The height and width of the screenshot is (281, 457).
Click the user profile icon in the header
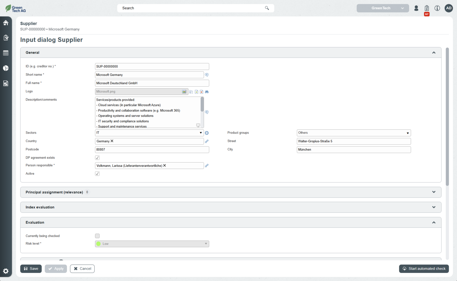pyautogui.click(x=416, y=8)
